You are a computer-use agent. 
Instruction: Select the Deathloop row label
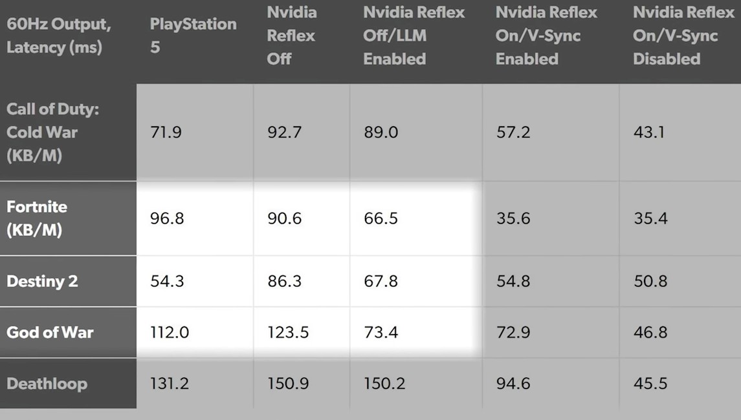tap(47, 383)
